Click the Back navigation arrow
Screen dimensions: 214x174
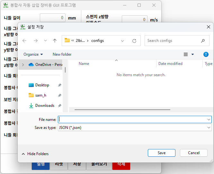[25, 41]
